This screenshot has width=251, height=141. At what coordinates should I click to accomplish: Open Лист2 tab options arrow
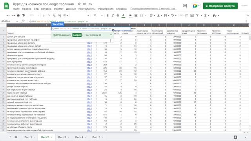[51, 137]
